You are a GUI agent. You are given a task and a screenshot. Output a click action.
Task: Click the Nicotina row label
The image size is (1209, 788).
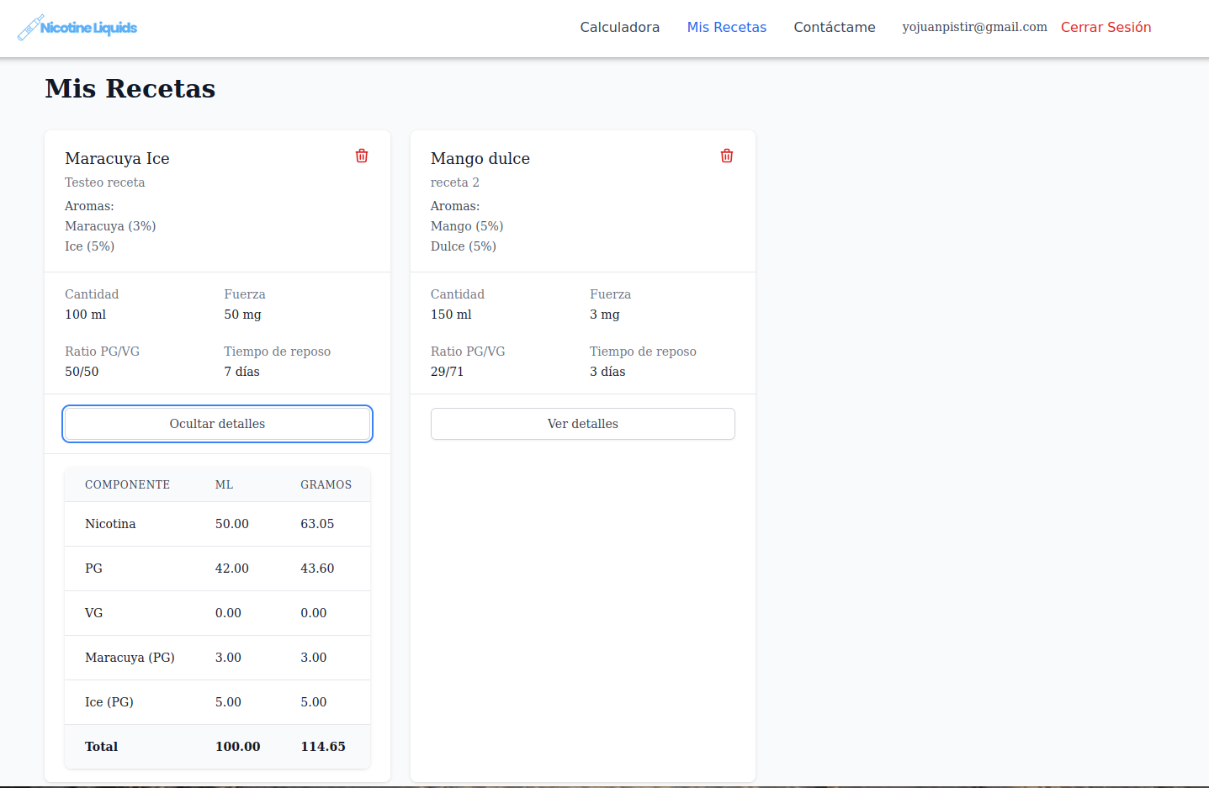pyautogui.click(x=110, y=524)
